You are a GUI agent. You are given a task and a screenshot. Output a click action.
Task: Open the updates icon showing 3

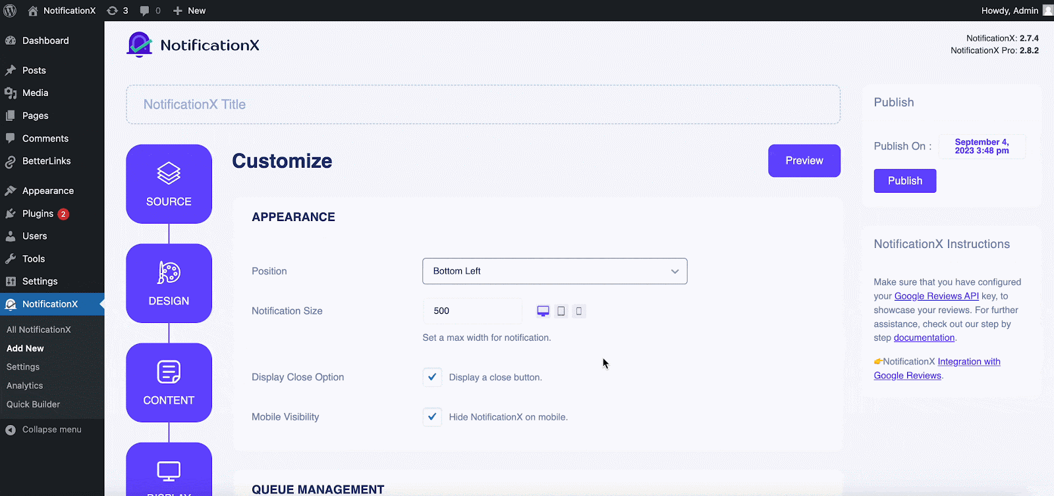click(117, 11)
